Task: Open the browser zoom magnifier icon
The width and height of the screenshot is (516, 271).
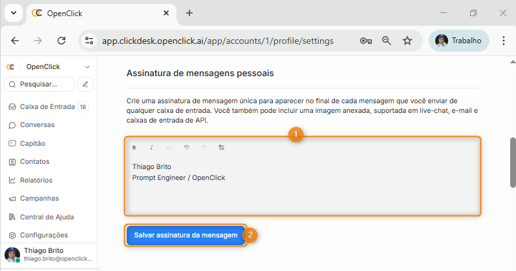Action: pyautogui.click(x=387, y=41)
